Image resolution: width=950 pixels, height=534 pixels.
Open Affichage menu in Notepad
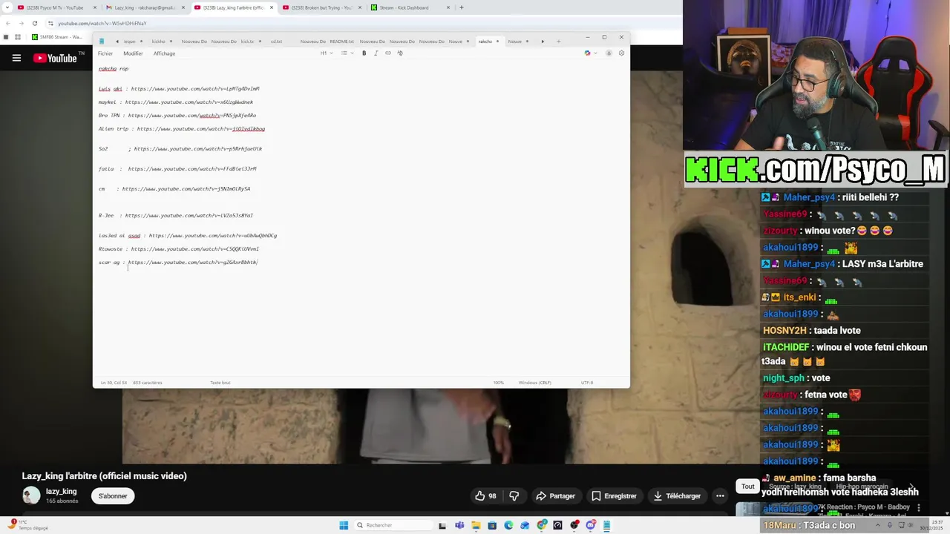click(164, 53)
